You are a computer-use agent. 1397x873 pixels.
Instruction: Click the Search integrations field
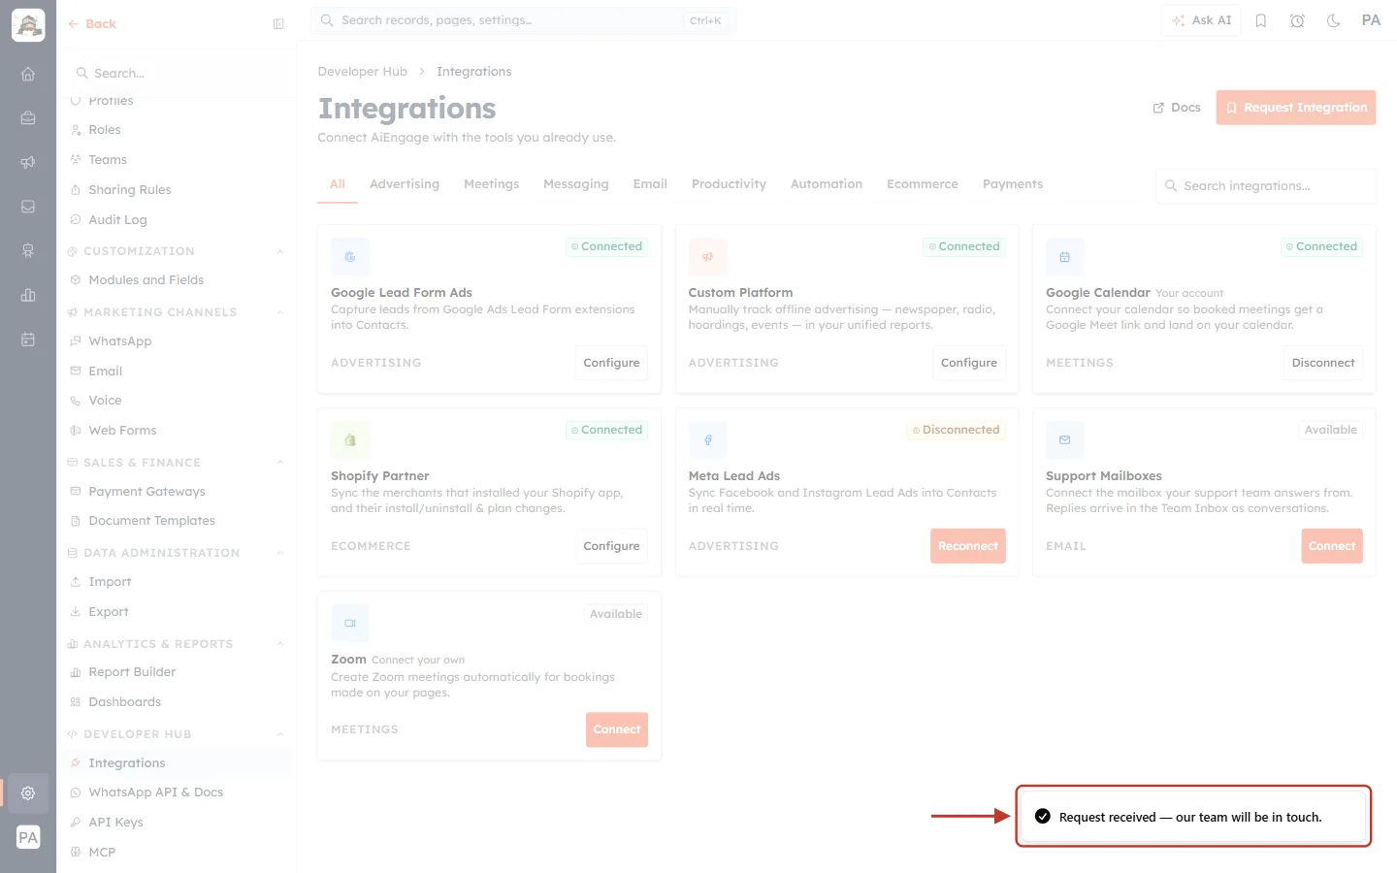click(1266, 186)
